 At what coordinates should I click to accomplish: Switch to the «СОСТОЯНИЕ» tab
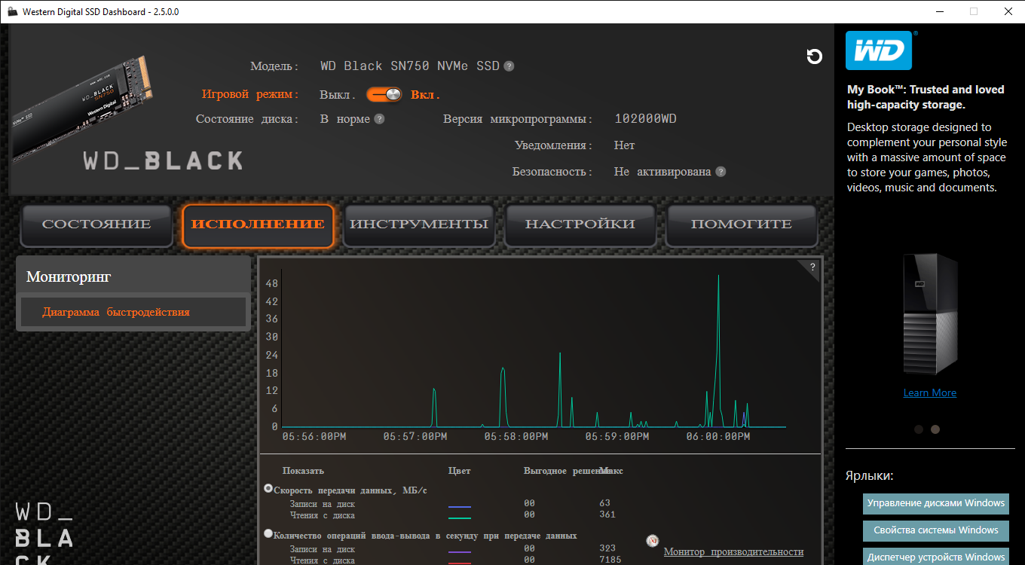(x=96, y=224)
